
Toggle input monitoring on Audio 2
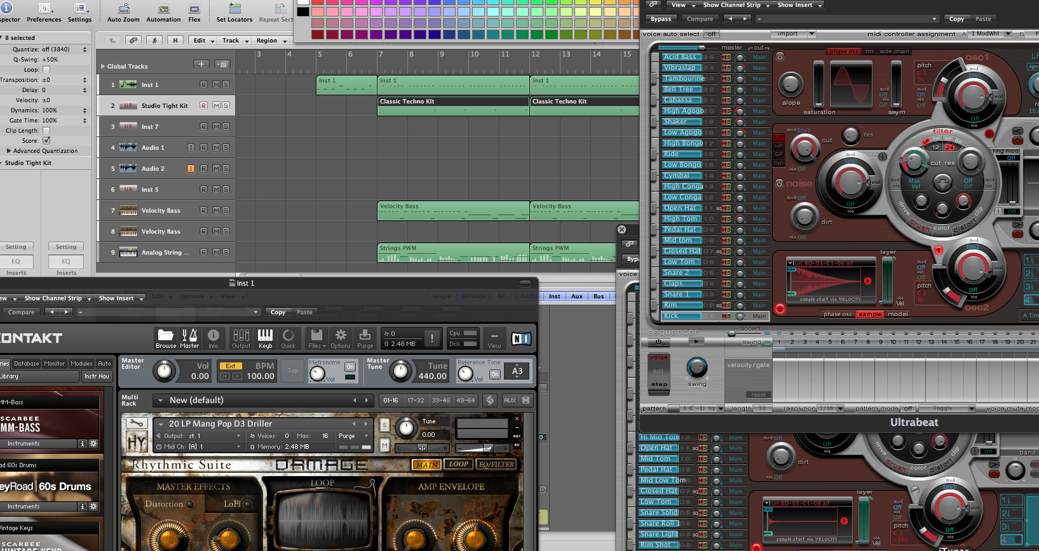[x=191, y=168]
